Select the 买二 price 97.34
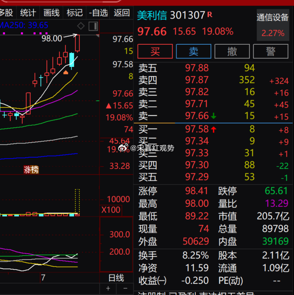The height and width of the screenshot is (295, 294). pos(197,141)
